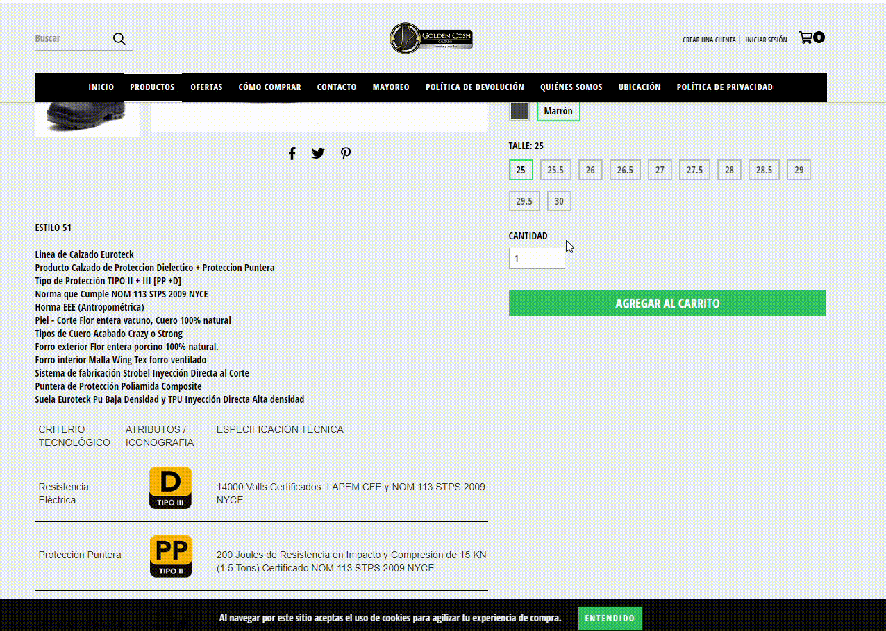Share product on Twitter

coord(318,154)
